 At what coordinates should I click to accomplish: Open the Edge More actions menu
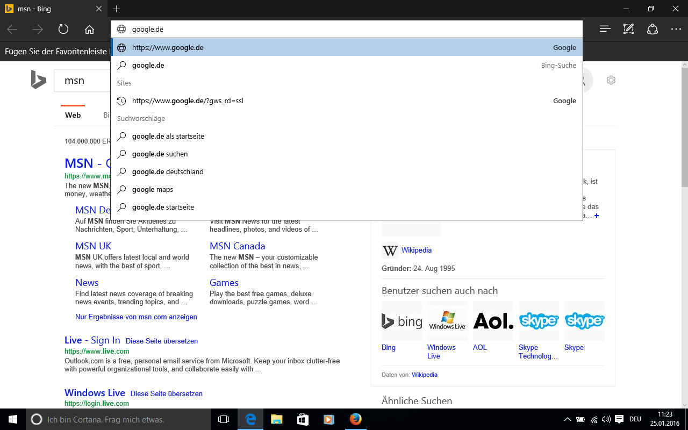676,29
